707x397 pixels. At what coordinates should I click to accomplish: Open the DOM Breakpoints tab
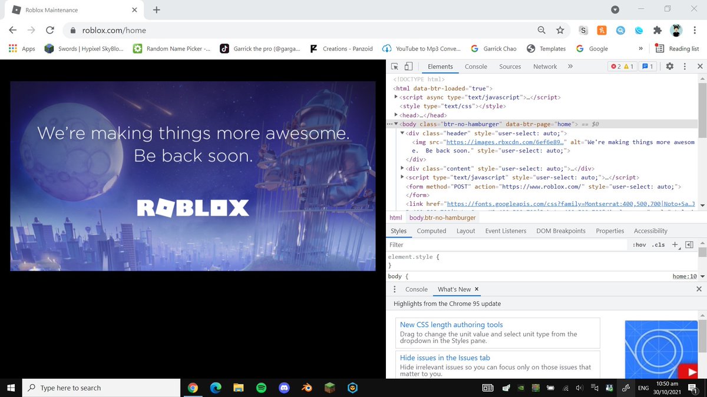(x=561, y=231)
